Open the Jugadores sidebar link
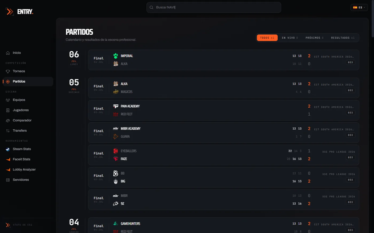 point(28,110)
